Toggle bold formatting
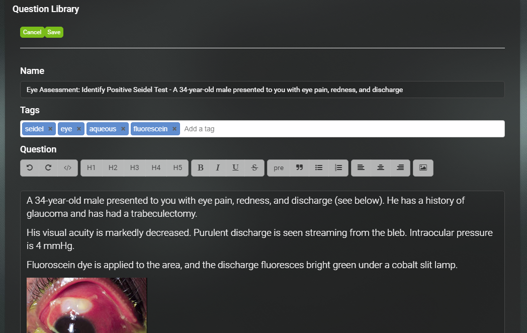Screen dimensions: 527x333 (x=200, y=168)
